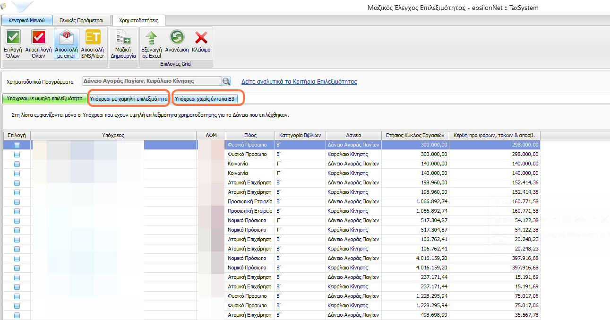
Task: Sort by the Είδος column header
Action: [x=250, y=135]
